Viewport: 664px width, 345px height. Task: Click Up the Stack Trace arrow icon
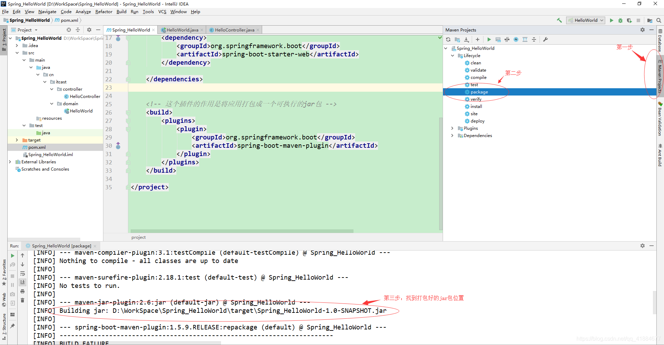click(x=22, y=255)
